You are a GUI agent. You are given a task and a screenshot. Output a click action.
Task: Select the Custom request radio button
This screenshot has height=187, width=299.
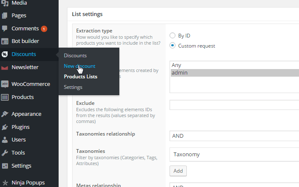pyautogui.click(x=172, y=45)
